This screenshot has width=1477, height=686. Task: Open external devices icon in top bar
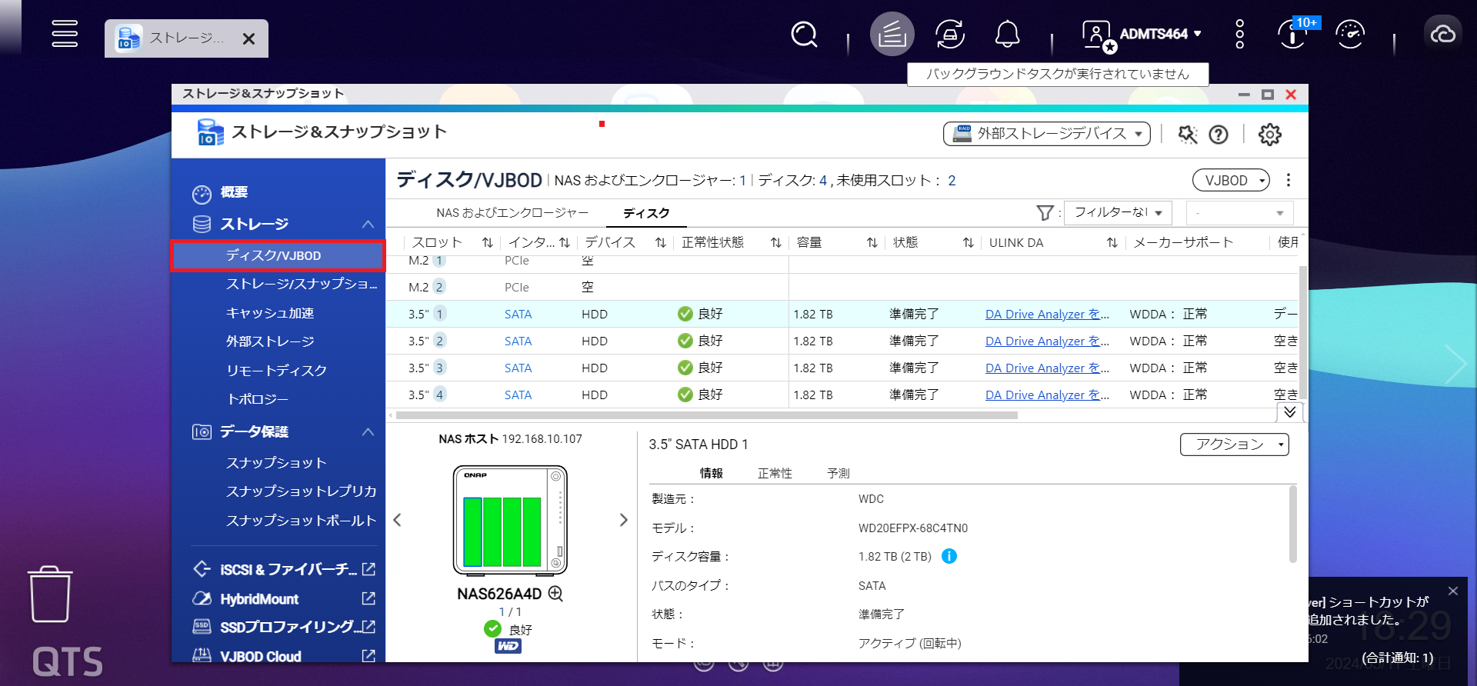(950, 34)
